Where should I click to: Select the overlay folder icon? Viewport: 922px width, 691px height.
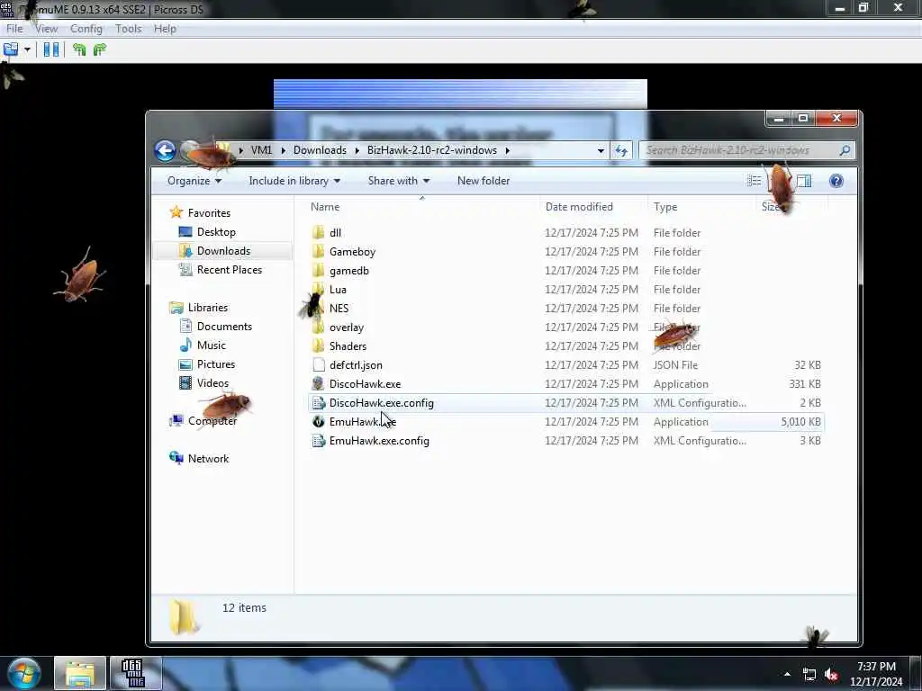(x=318, y=328)
